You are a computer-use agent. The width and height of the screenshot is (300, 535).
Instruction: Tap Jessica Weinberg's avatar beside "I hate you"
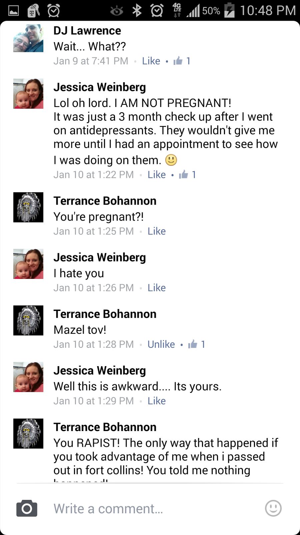point(28,264)
